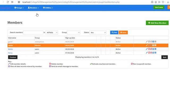Take a snapshot with camera icon
The image size is (170, 95).
(152, 2)
